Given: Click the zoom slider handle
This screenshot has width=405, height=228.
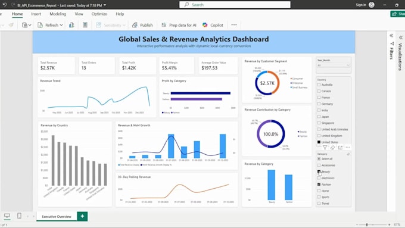Looking at the screenshot, I should (x=367, y=225).
